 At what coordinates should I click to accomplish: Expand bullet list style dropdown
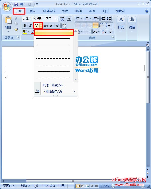point(82,19)
